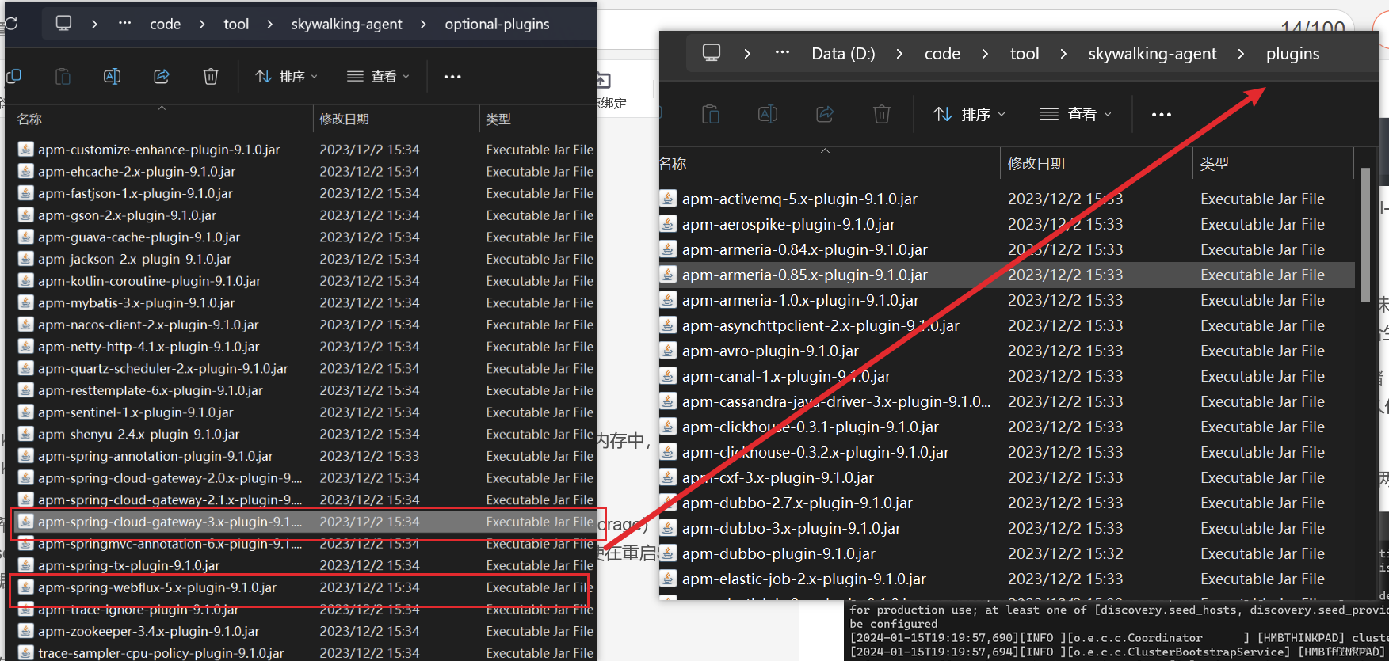This screenshot has height=661, width=1389.
Task: Click the paste icon in left window toolbar
Action: coord(63,77)
